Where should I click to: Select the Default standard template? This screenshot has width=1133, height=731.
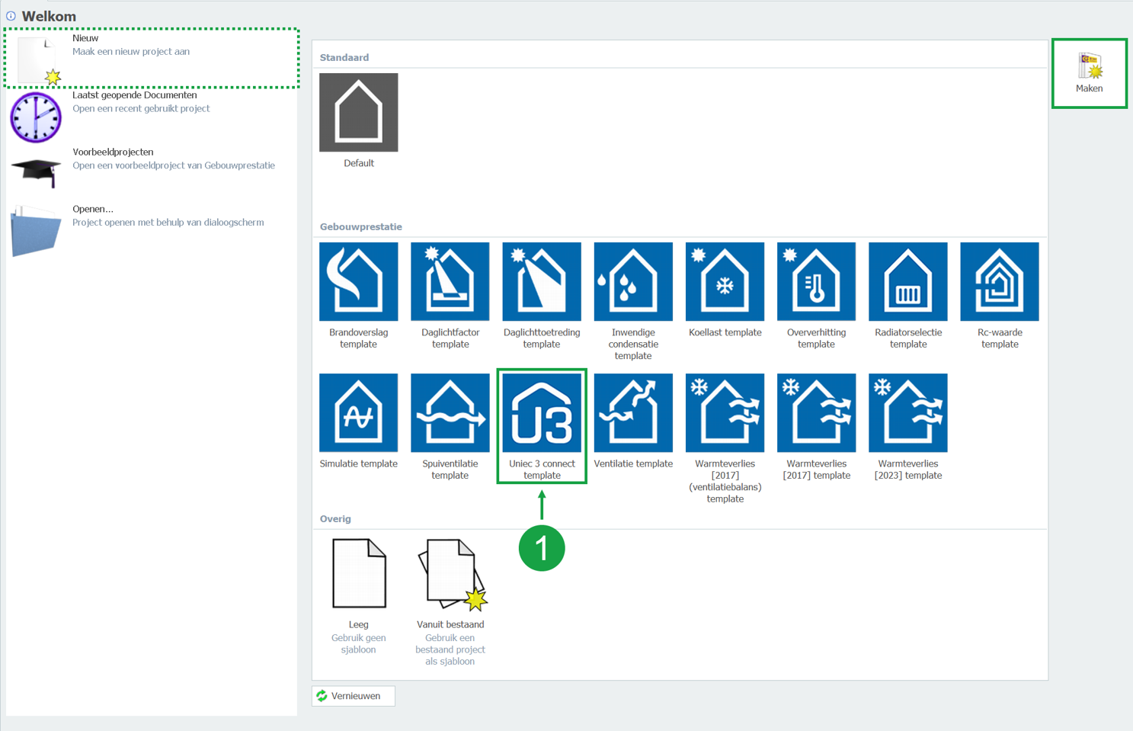coord(358,113)
